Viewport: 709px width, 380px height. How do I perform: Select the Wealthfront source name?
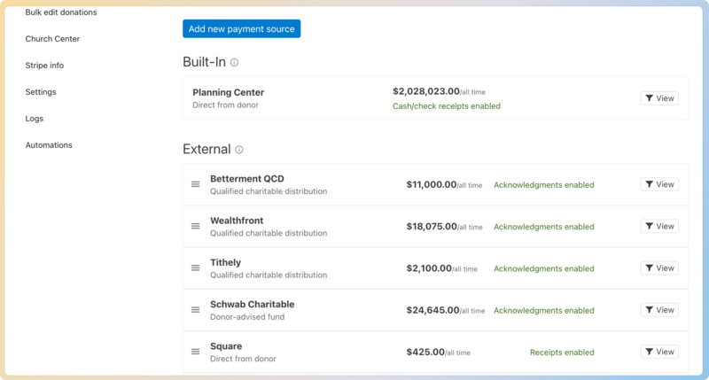pyautogui.click(x=237, y=221)
